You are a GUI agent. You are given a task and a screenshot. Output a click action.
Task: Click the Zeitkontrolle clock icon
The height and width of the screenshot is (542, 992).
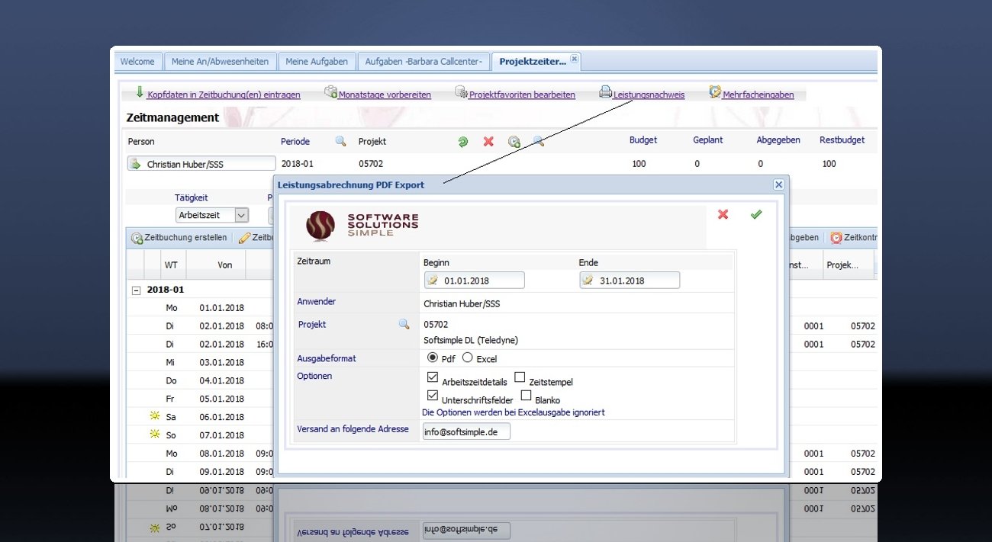tap(836, 238)
